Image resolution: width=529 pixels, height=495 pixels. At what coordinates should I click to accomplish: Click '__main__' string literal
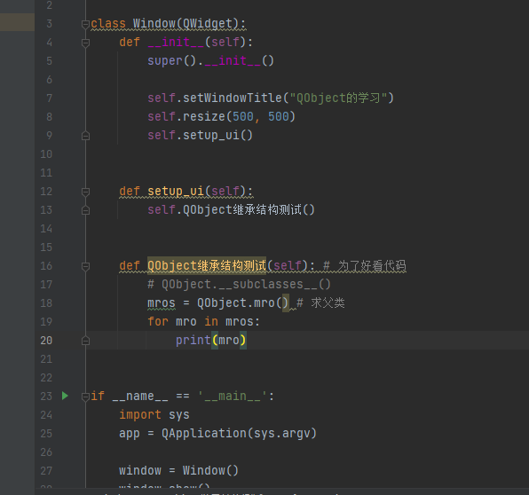point(233,396)
